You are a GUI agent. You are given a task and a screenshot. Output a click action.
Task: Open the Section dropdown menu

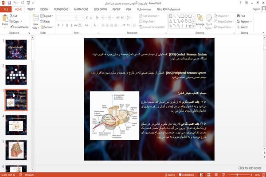click(47, 27)
